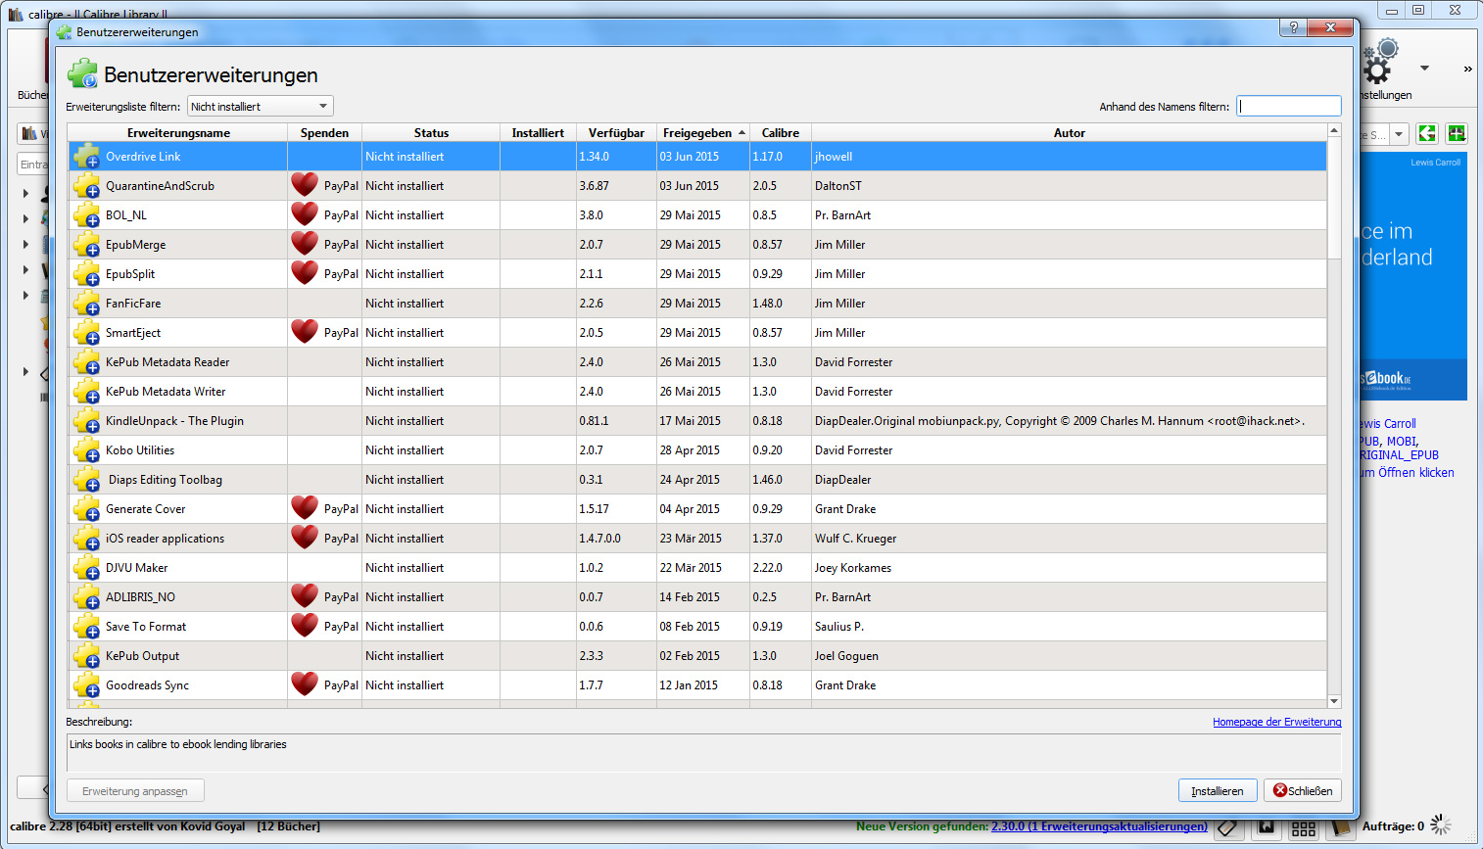Screen dimensions: 1483x849
Task: Click available version '0.81.1'
Action: (594, 421)
